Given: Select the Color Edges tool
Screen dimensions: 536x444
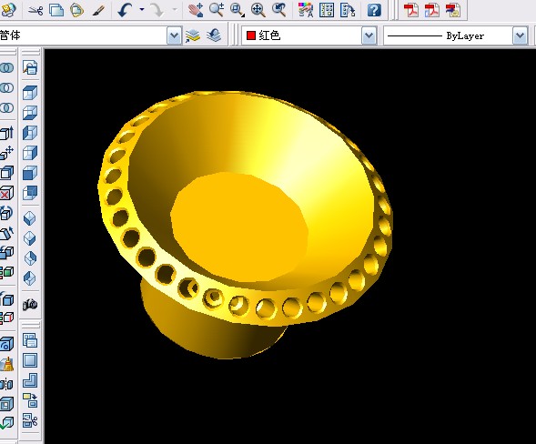Looking at the screenshot, I should pos(7,318).
